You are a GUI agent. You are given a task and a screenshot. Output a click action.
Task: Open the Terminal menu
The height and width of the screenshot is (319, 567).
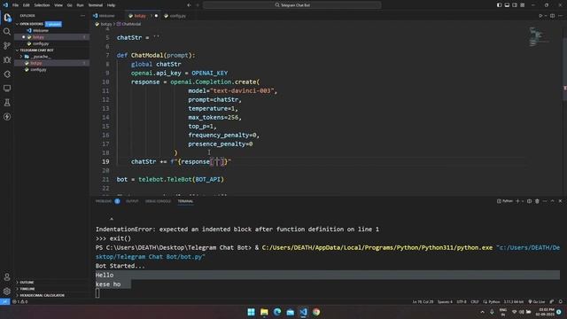tap(96, 5)
